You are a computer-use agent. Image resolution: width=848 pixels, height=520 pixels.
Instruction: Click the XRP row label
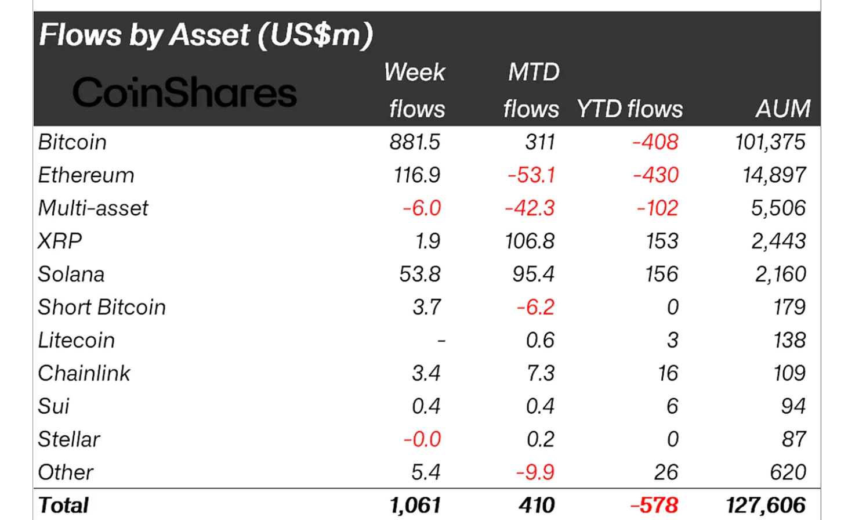pos(60,241)
